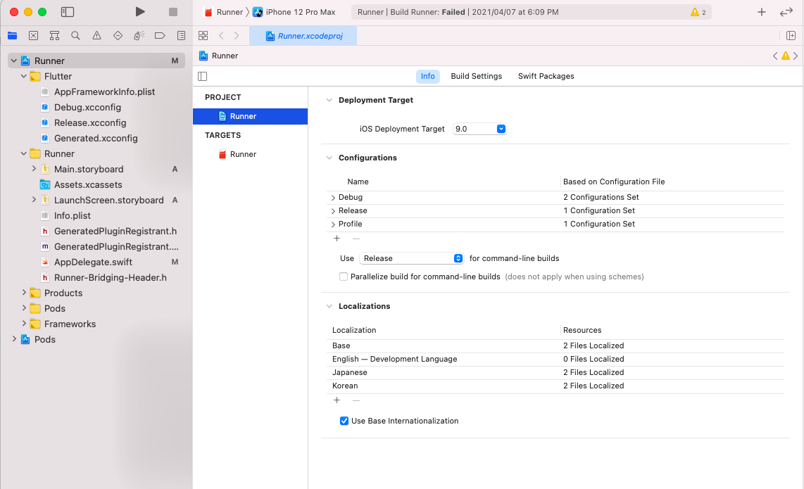This screenshot has height=489, width=804.
Task: Click the Runner scheme selector
Action: coord(223,12)
